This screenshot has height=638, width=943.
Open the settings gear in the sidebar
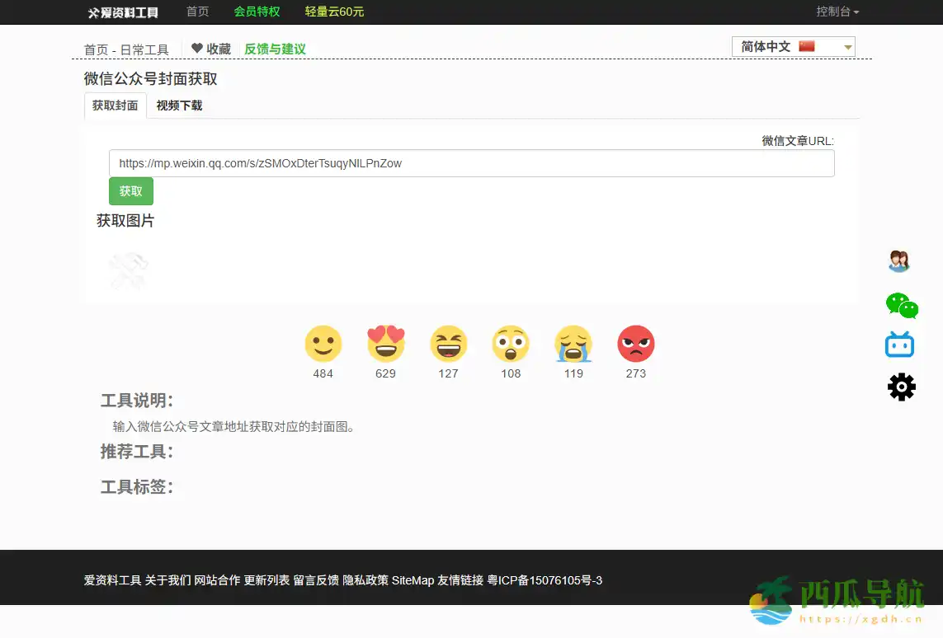[901, 387]
